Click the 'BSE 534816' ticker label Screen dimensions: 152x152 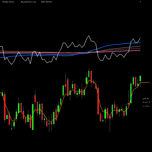point(47,2)
